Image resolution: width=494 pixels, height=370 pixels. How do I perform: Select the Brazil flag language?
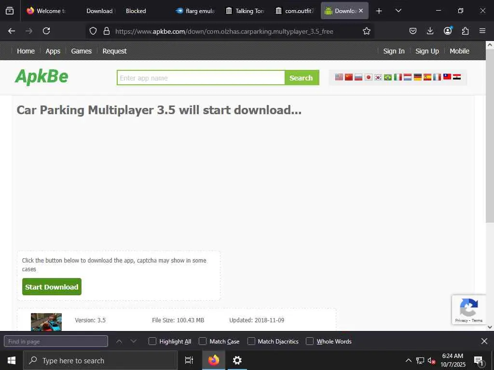pos(388,77)
